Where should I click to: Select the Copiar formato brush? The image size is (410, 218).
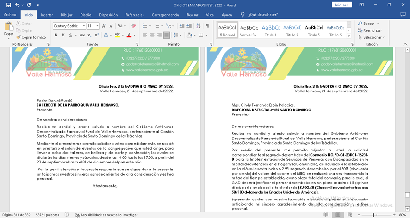click(x=31, y=37)
